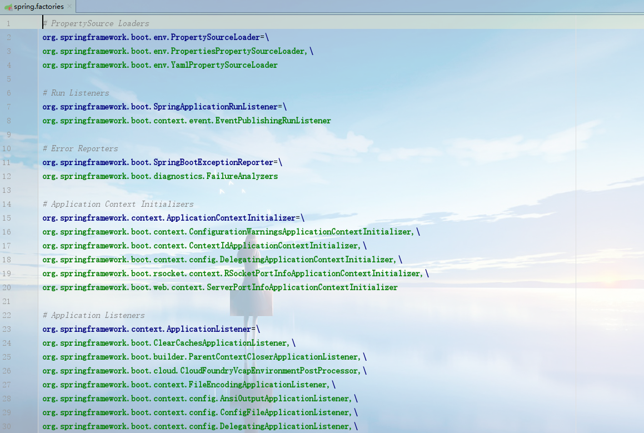Click line number 22 in the gutter
The width and height of the screenshot is (644, 433).
7,315
